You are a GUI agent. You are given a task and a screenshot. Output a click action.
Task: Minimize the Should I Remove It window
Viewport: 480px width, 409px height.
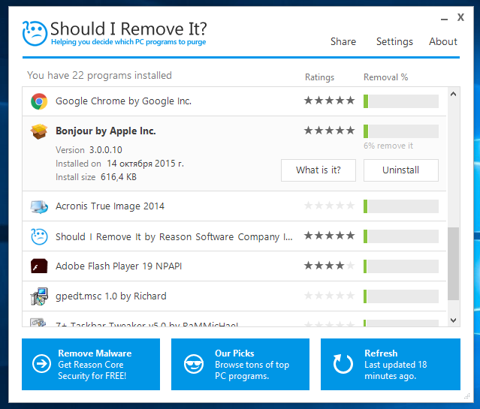point(444,20)
